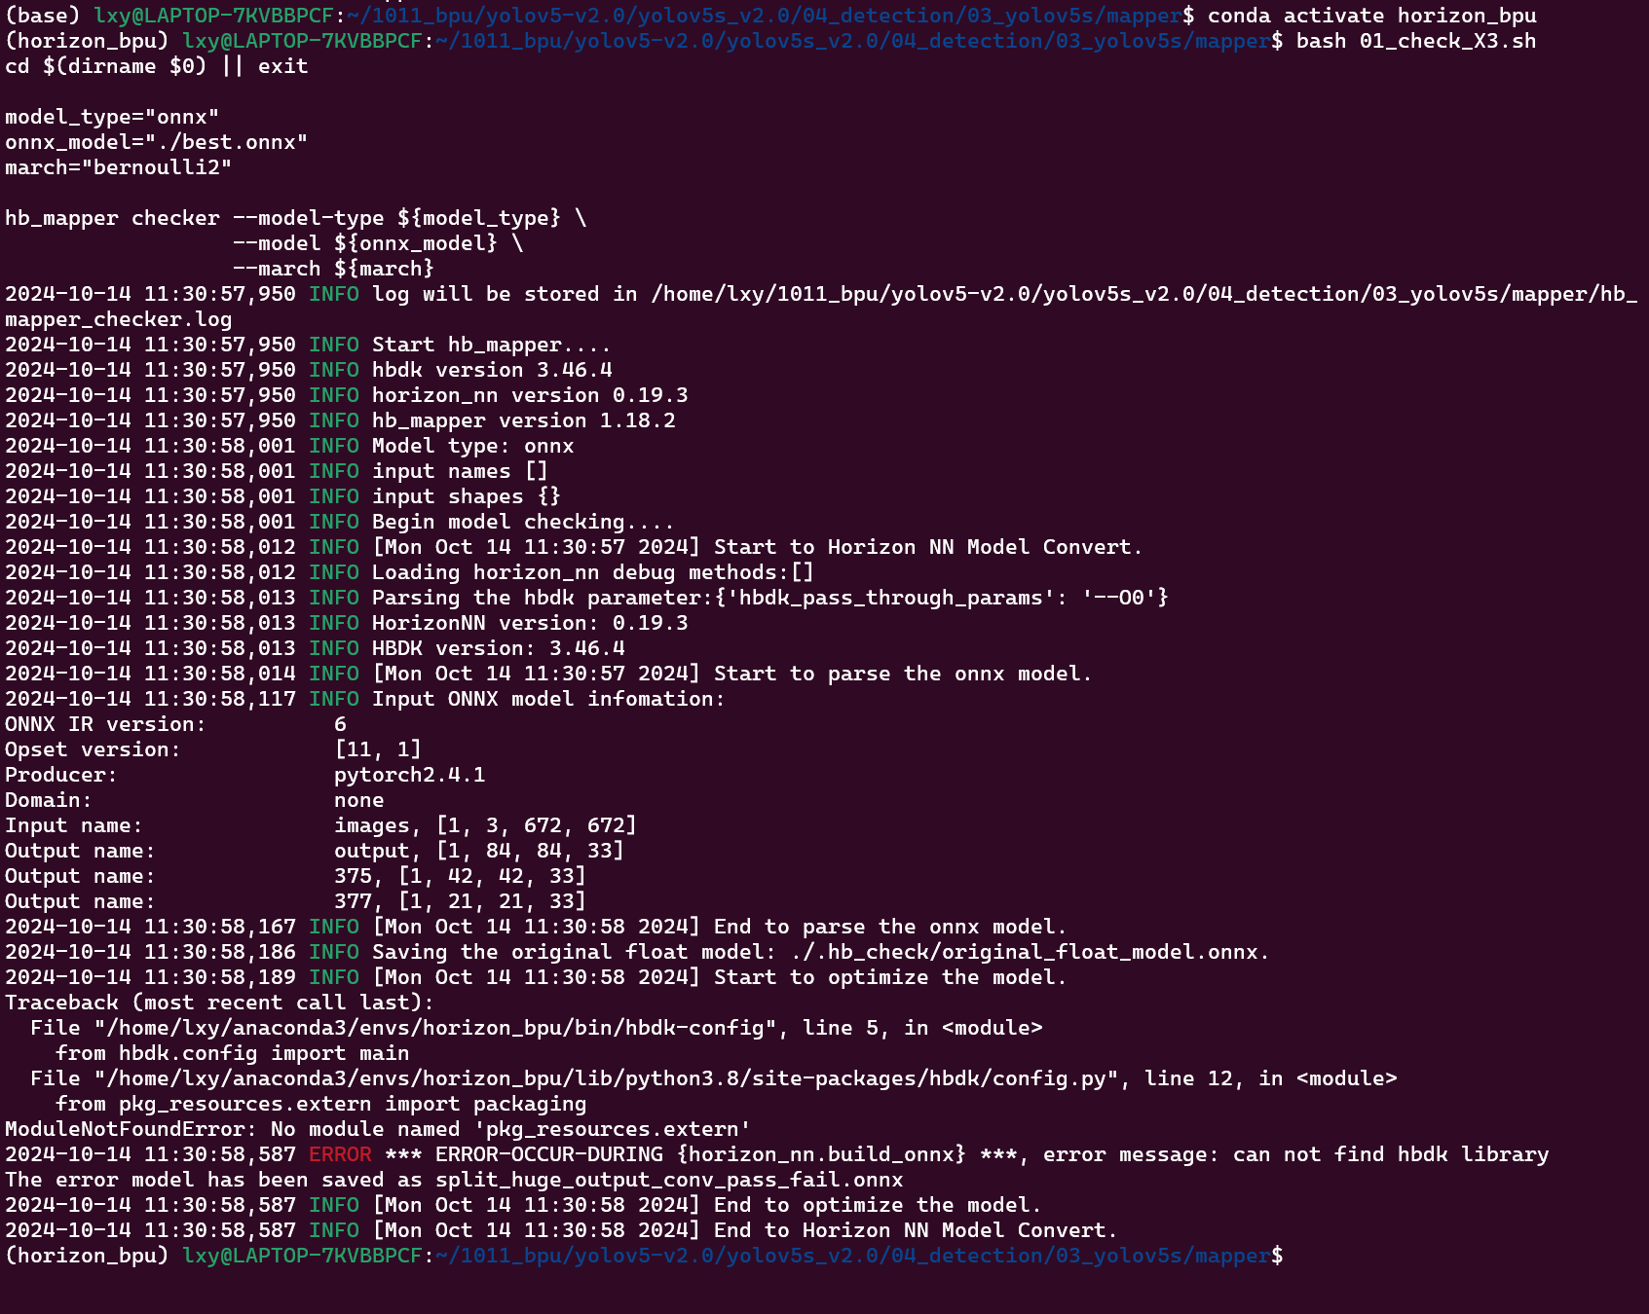Click the red ERROR label

[x=340, y=1154]
